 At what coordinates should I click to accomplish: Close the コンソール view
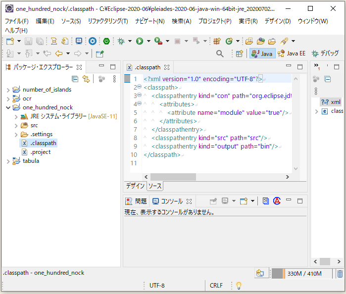(x=189, y=201)
